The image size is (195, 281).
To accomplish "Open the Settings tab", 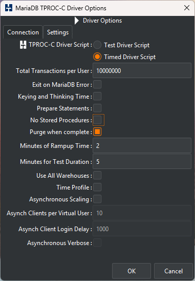I will [58, 32].
